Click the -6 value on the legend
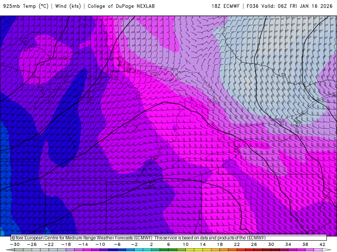The width and height of the screenshot is (337, 252). (x=118, y=244)
